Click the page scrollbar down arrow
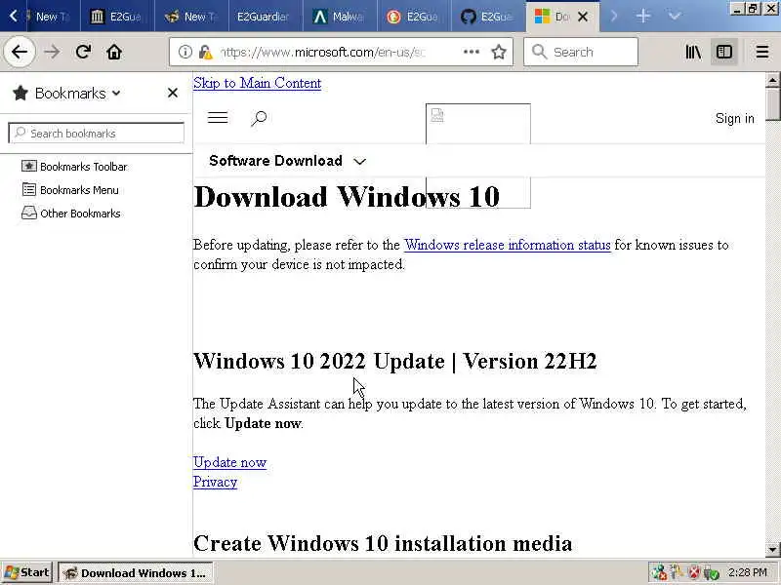 pyautogui.click(x=772, y=550)
